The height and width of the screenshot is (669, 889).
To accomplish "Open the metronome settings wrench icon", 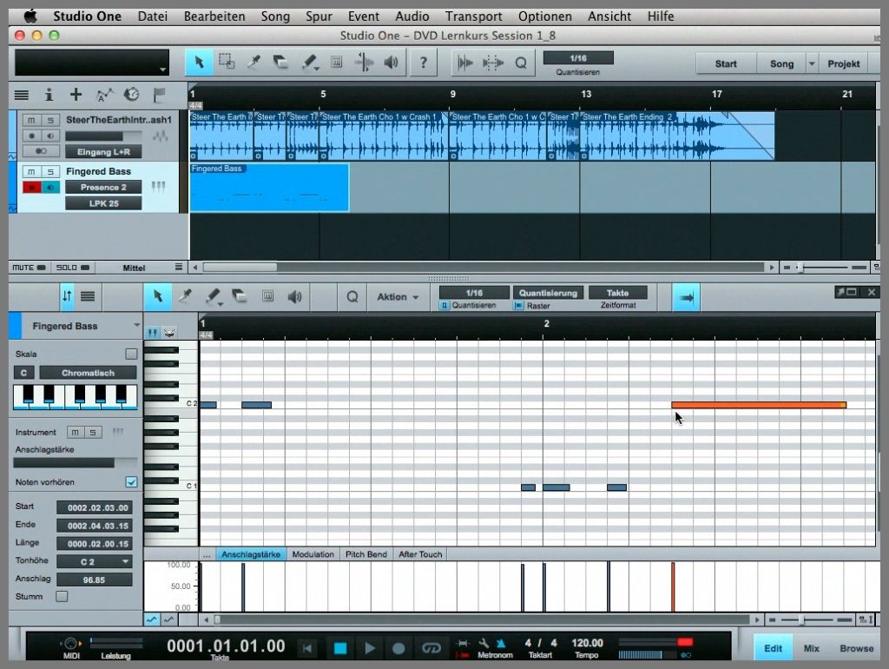I will (484, 643).
